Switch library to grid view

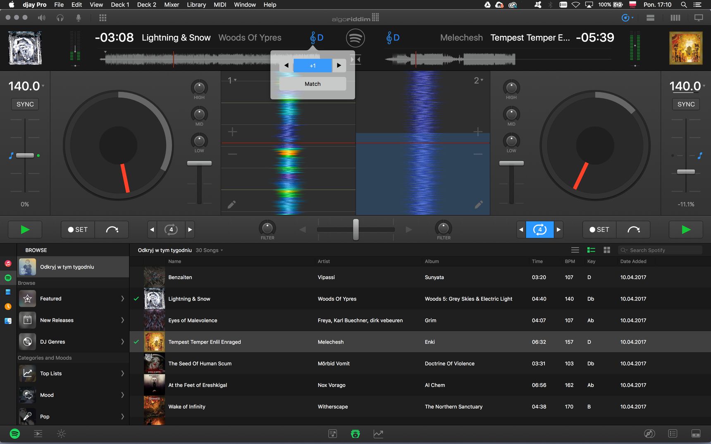(607, 250)
